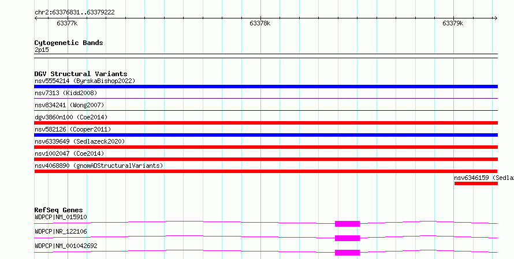Click the nsv1002047 (Coe2014) label
Viewport: 514px width, 259px height.
(x=69, y=153)
